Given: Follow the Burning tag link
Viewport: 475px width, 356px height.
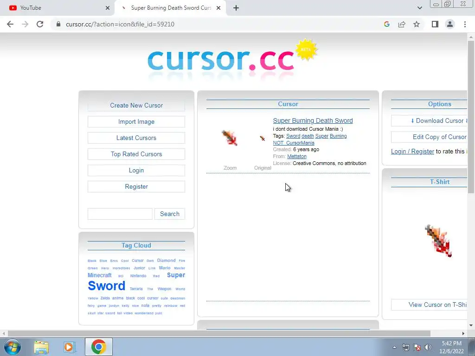Looking at the screenshot, I should point(338,136).
